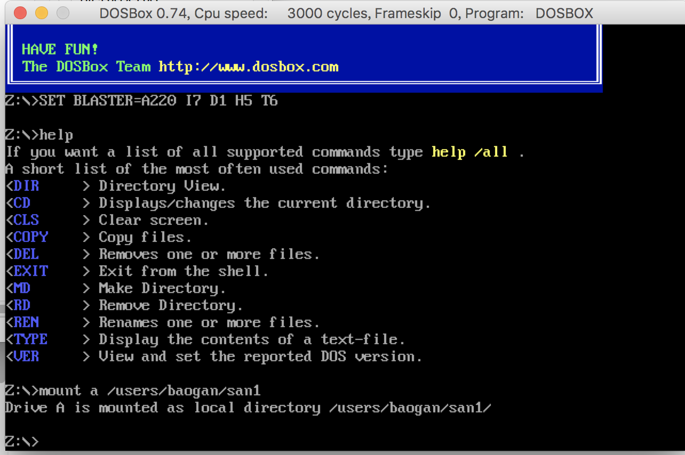Pick the RD command entry
The width and height of the screenshot is (685, 455).
coord(22,305)
